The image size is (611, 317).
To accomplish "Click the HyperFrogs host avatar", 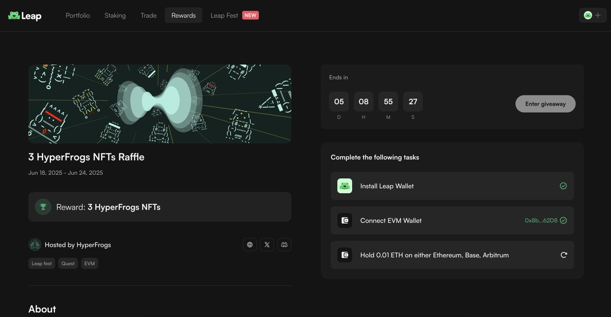I will click(x=35, y=245).
